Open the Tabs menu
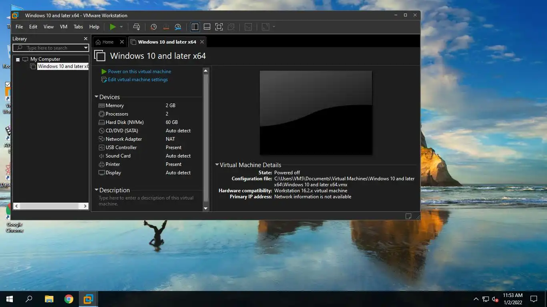The height and width of the screenshot is (307, 547). tap(78, 27)
